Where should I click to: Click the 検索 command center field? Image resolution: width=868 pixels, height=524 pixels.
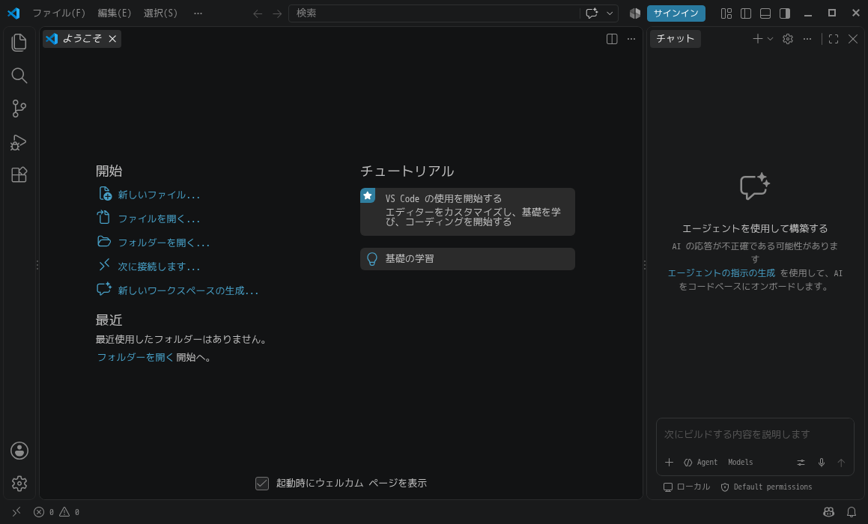[434, 13]
